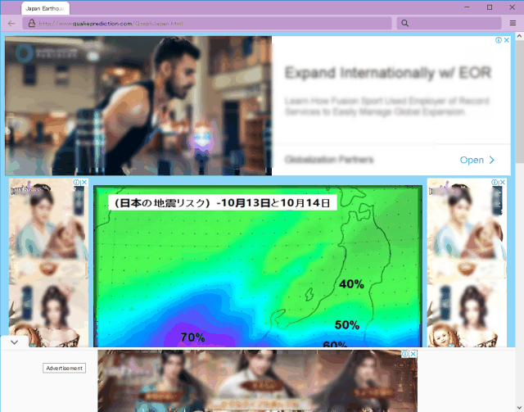The height and width of the screenshot is (412, 524).
Task: Close the left sidebar ad
Action: click(84, 182)
